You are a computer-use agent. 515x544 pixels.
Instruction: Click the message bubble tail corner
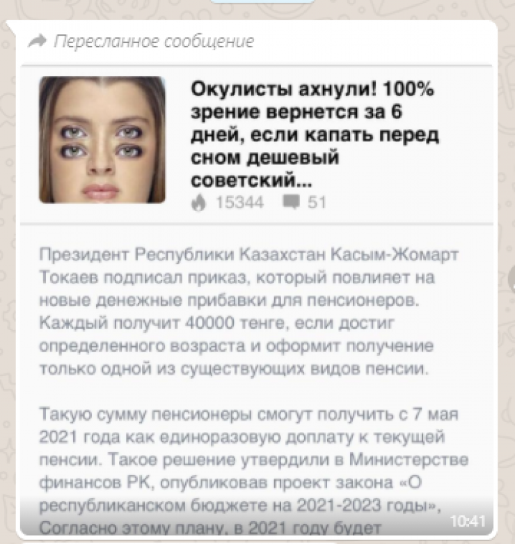pos(10,26)
